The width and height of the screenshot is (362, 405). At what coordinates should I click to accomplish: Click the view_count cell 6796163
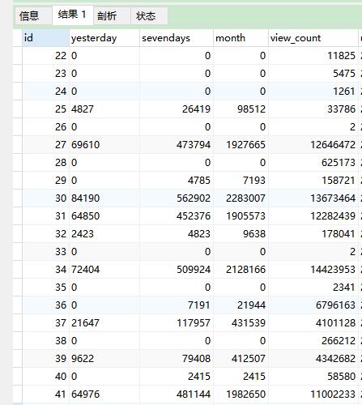click(x=313, y=305)
